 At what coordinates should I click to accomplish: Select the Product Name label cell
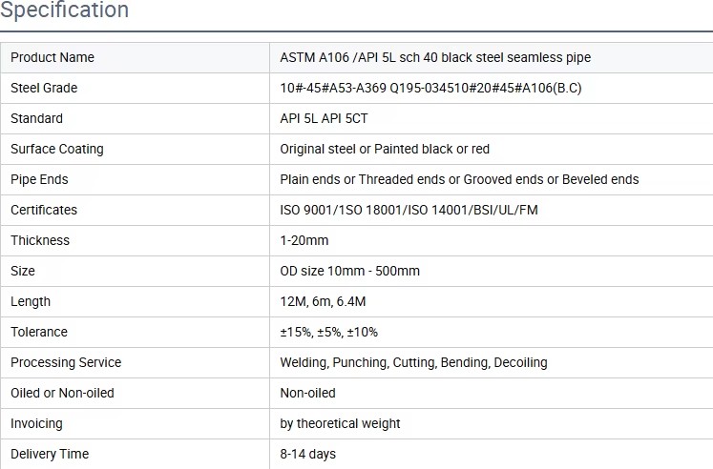coord(135,57)
